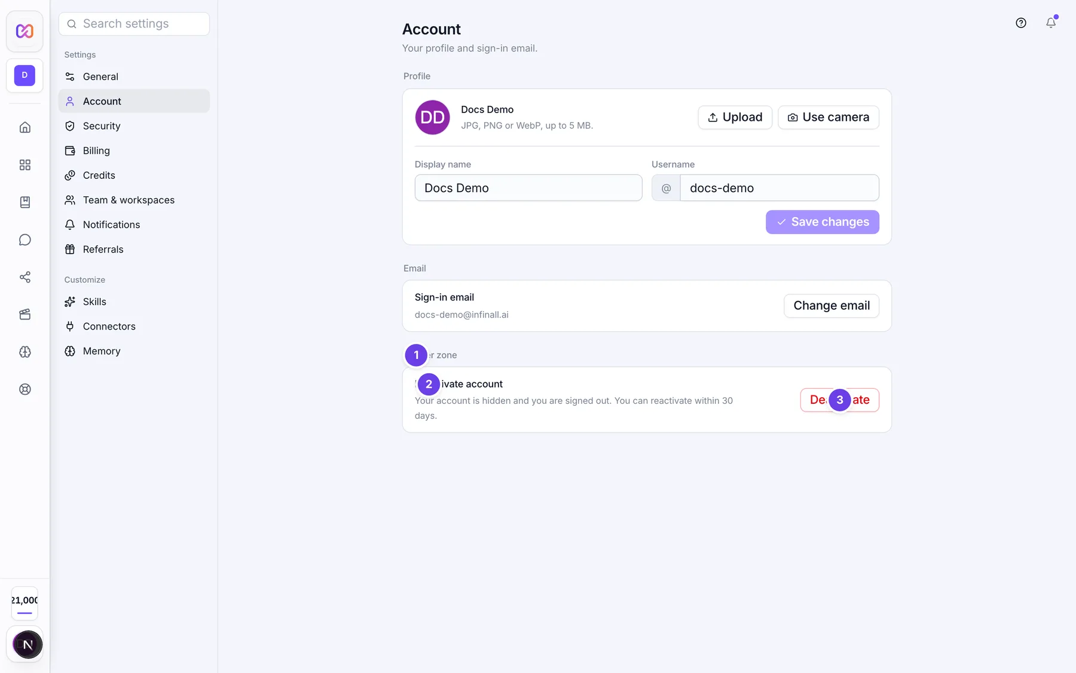1076x673 pixels.
Task: Click the red Deactivate button
Action: pyautogui.click(x=839, y=400)
